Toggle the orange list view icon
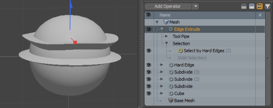273x108 pixels. (x=260, y=7)
